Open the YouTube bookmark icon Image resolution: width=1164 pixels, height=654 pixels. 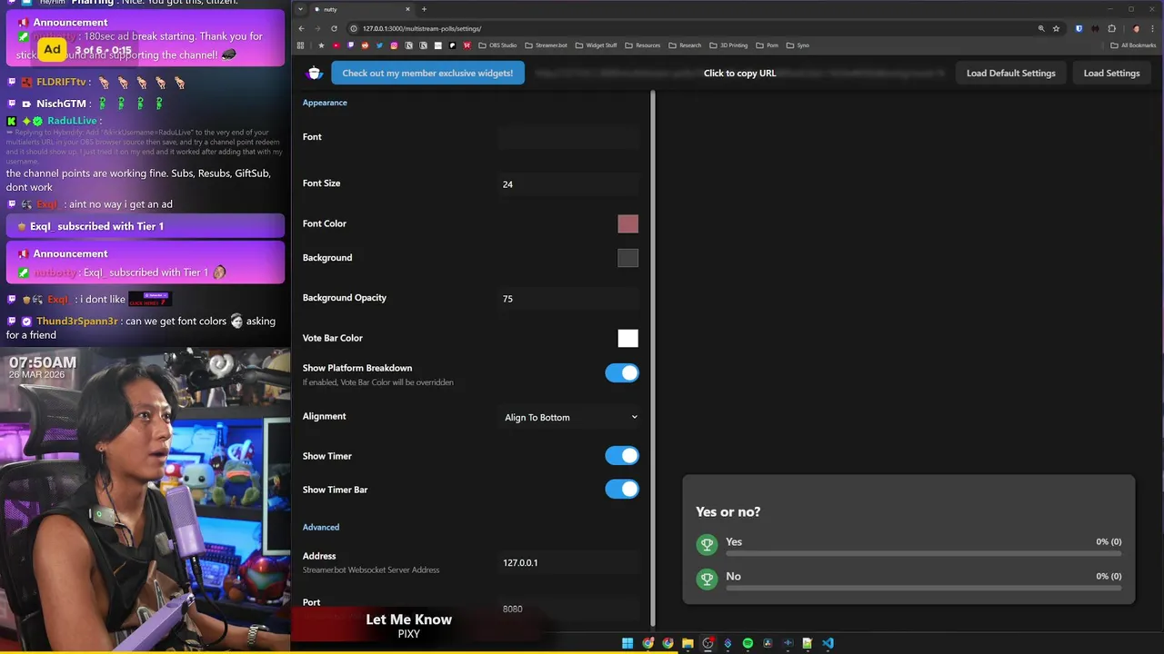[336, 45]
